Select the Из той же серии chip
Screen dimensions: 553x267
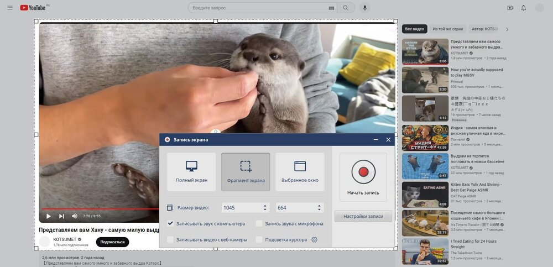point(448,29)
